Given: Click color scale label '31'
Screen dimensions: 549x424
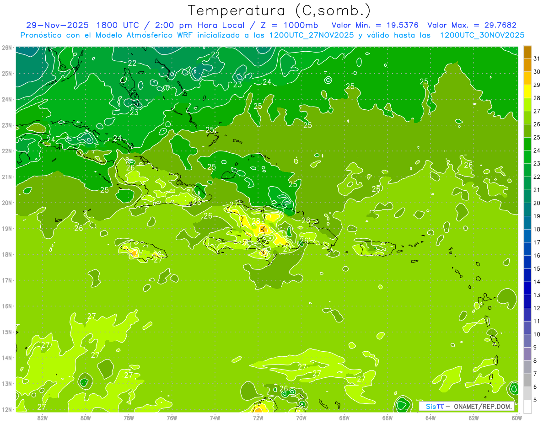Looking at the screenshot, I should (537, 59).
